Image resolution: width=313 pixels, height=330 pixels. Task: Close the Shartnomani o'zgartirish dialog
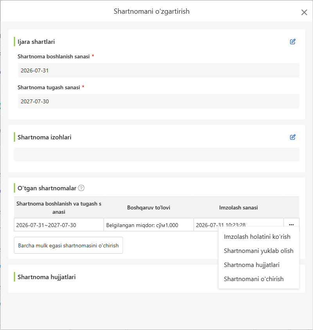tap(304, 13)
